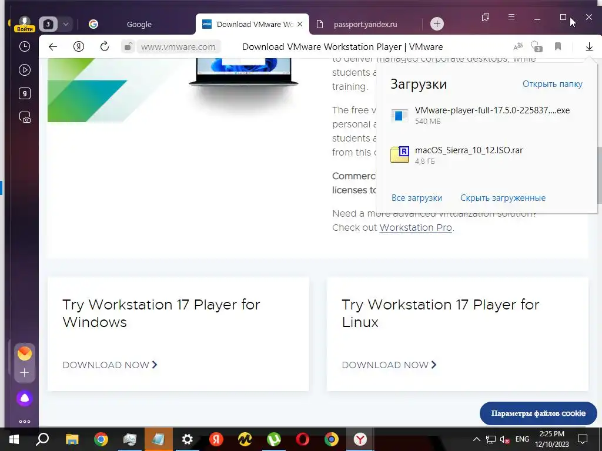Screen dimensions: 602x451
Task: Launch Alice voice assistant purple icon
Action: tap(25, 399)
